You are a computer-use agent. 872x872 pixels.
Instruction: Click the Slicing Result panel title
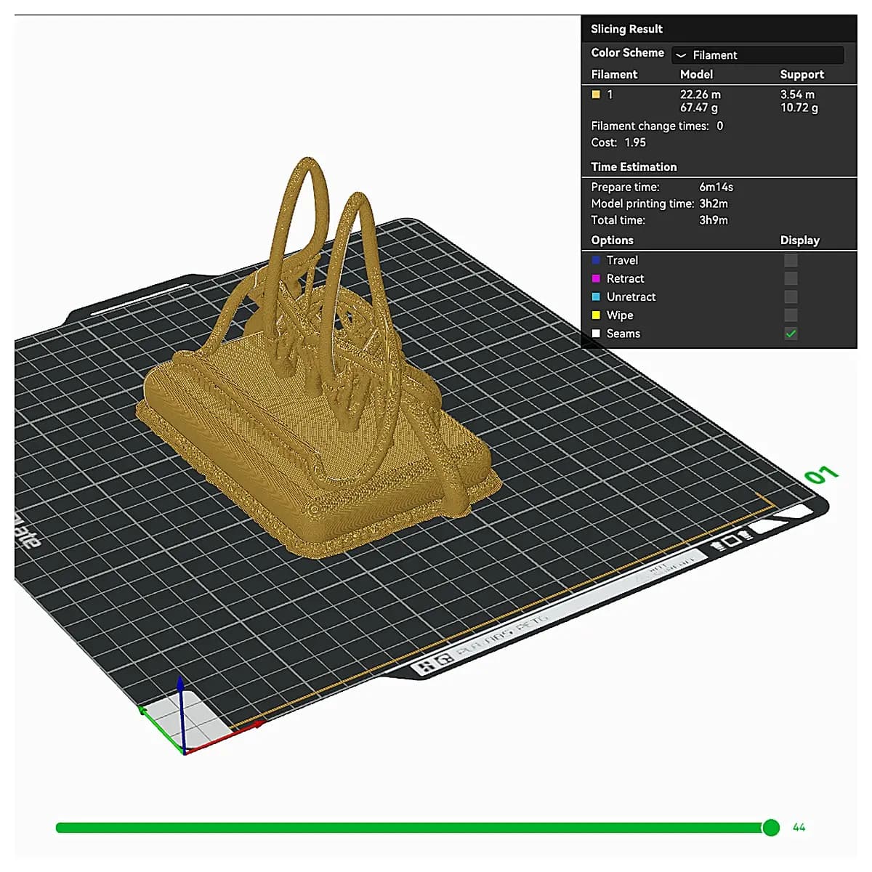[626, 29]
